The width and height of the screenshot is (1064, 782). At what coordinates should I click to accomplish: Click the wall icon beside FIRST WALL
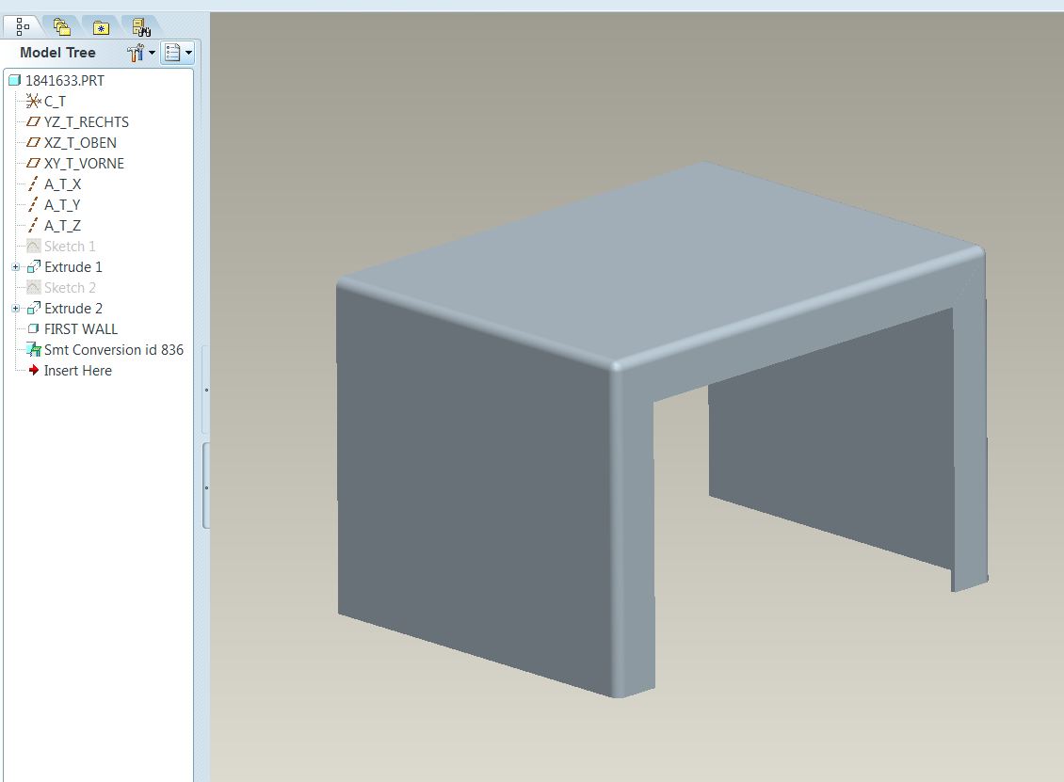(x=33, y=329)
